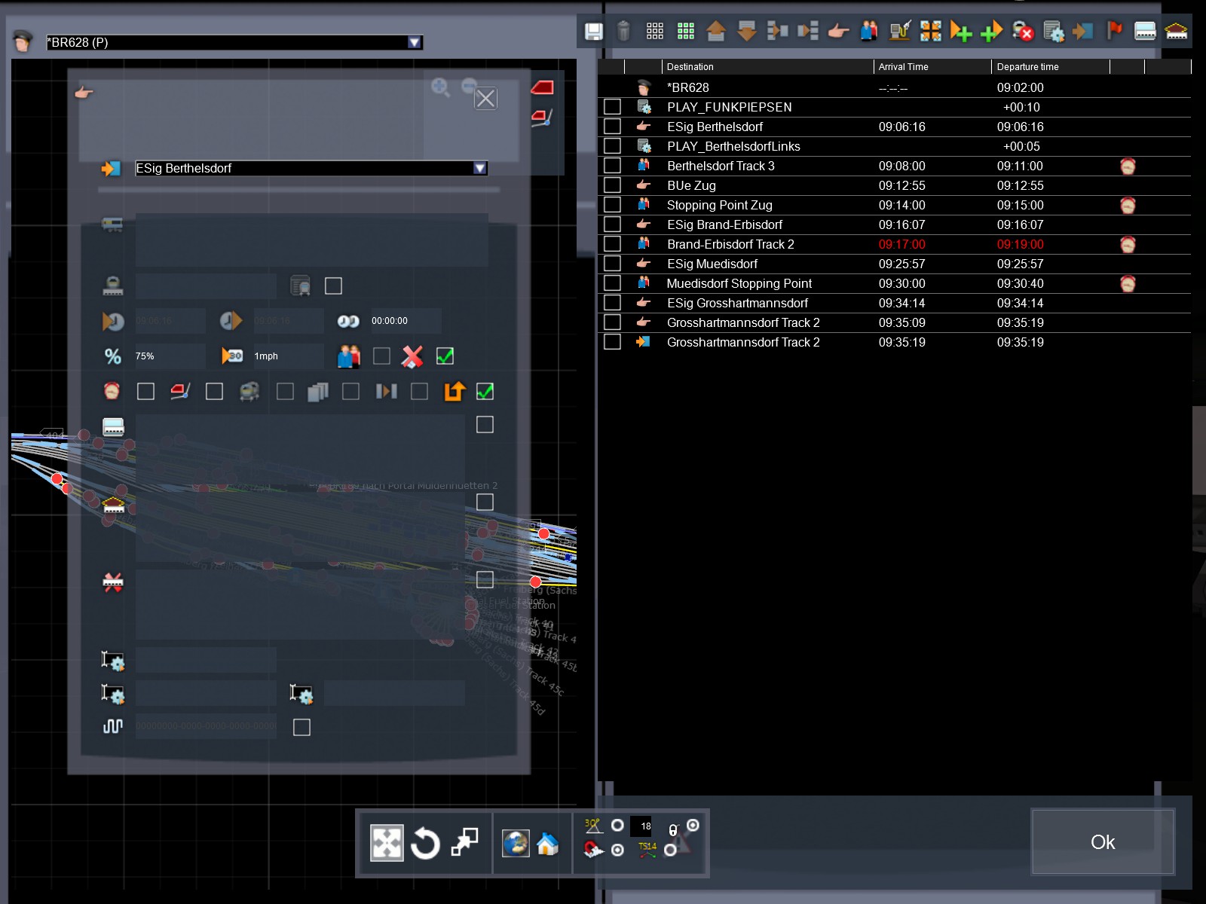Click the orange arrow into blue box toolbar icon
1206x904 pixels.
(x=1083, y=31)
